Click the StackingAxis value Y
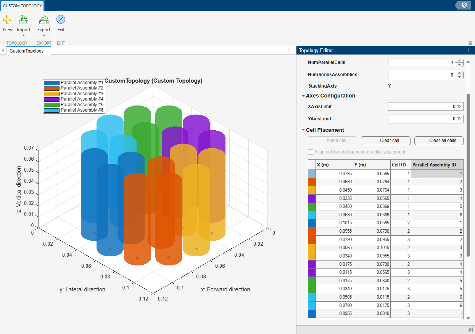 click(390, 86)
